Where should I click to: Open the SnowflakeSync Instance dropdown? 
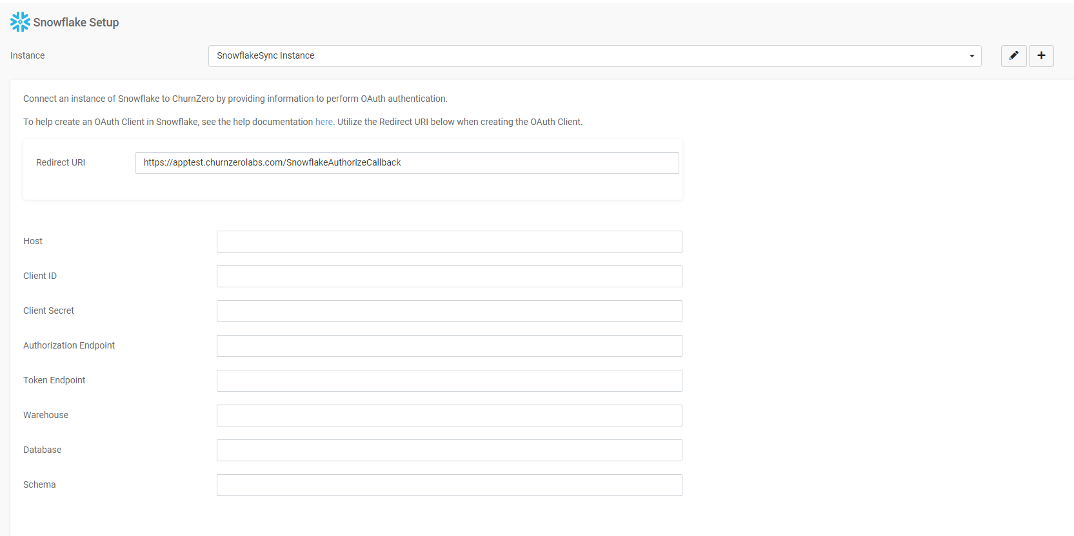[x=595, y=56]
